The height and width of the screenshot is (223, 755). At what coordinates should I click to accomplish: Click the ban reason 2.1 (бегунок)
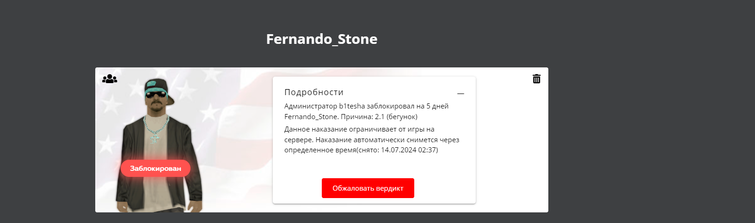[x=396, y=117]
